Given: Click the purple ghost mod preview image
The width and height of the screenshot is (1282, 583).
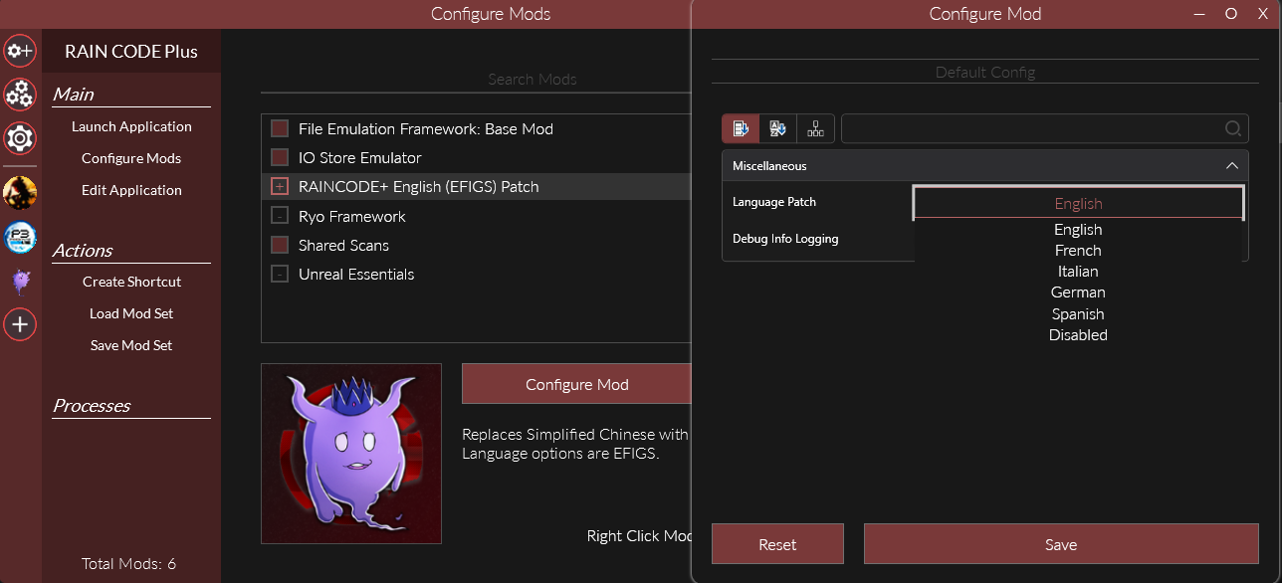Looking at the screenshot, I should tap(351, 454).
